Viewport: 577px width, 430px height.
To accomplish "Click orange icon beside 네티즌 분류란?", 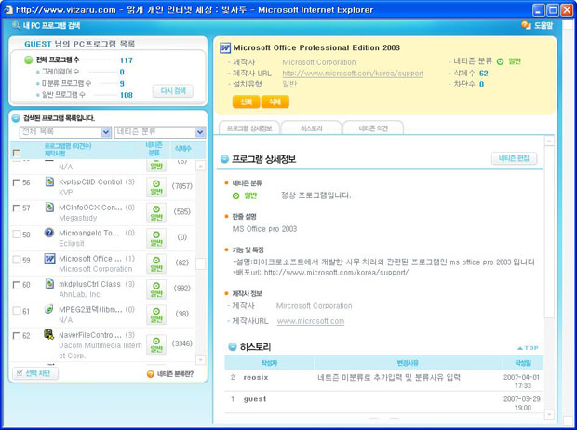I will 150,374.
